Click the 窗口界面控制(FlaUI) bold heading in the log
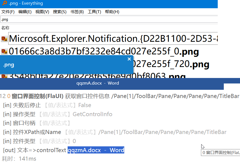Screen dimensions: 240x162 coord(37,96)
